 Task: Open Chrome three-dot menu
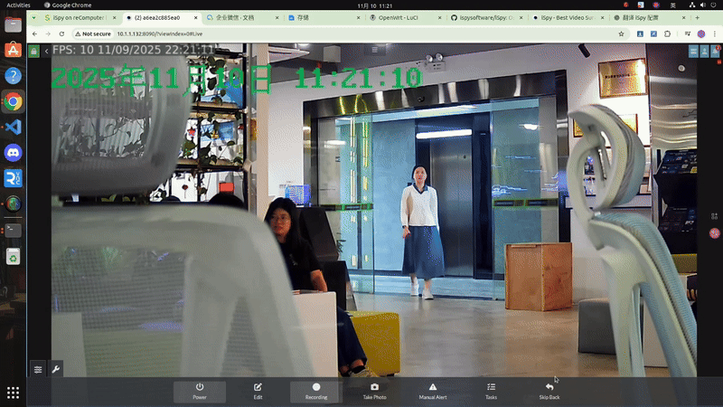715,33
